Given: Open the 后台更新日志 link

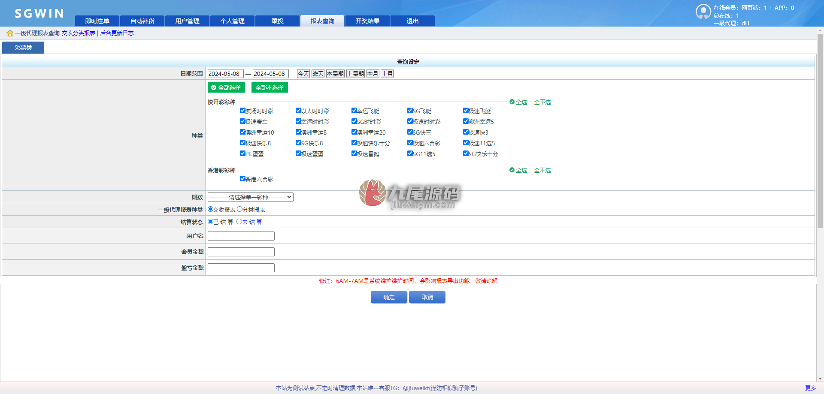Looking at the screenshot, I should [117, 33].
